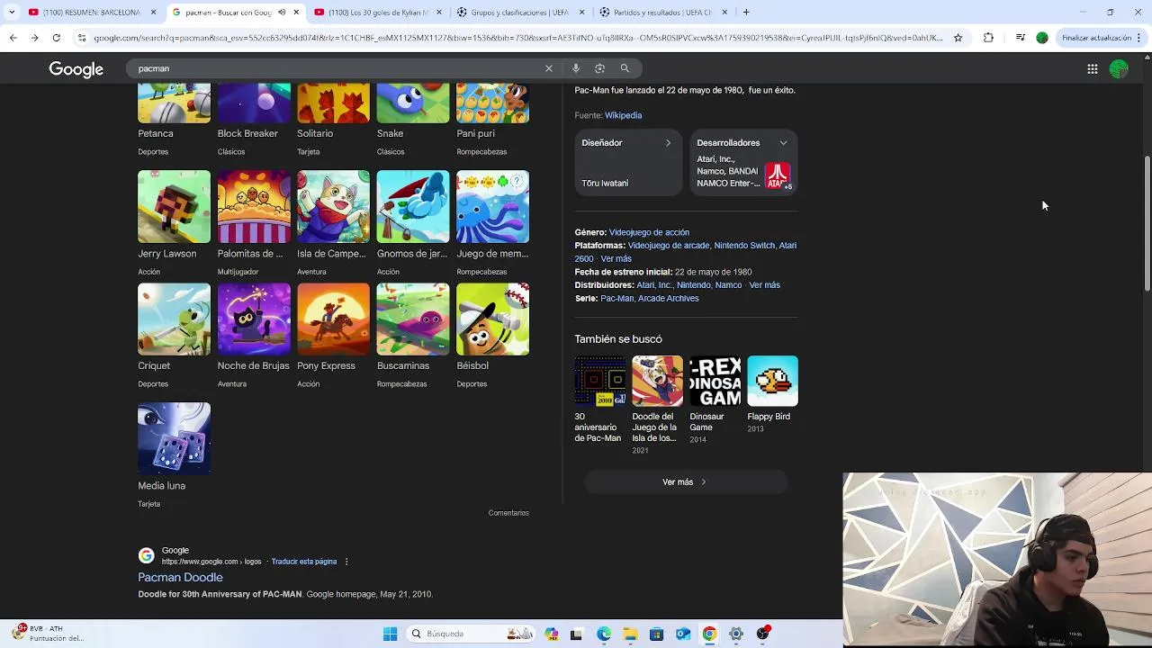Expand Ver más under Plataformas
The height and width of the screenshot is (648, 1152).
click(x=616, y=258)
